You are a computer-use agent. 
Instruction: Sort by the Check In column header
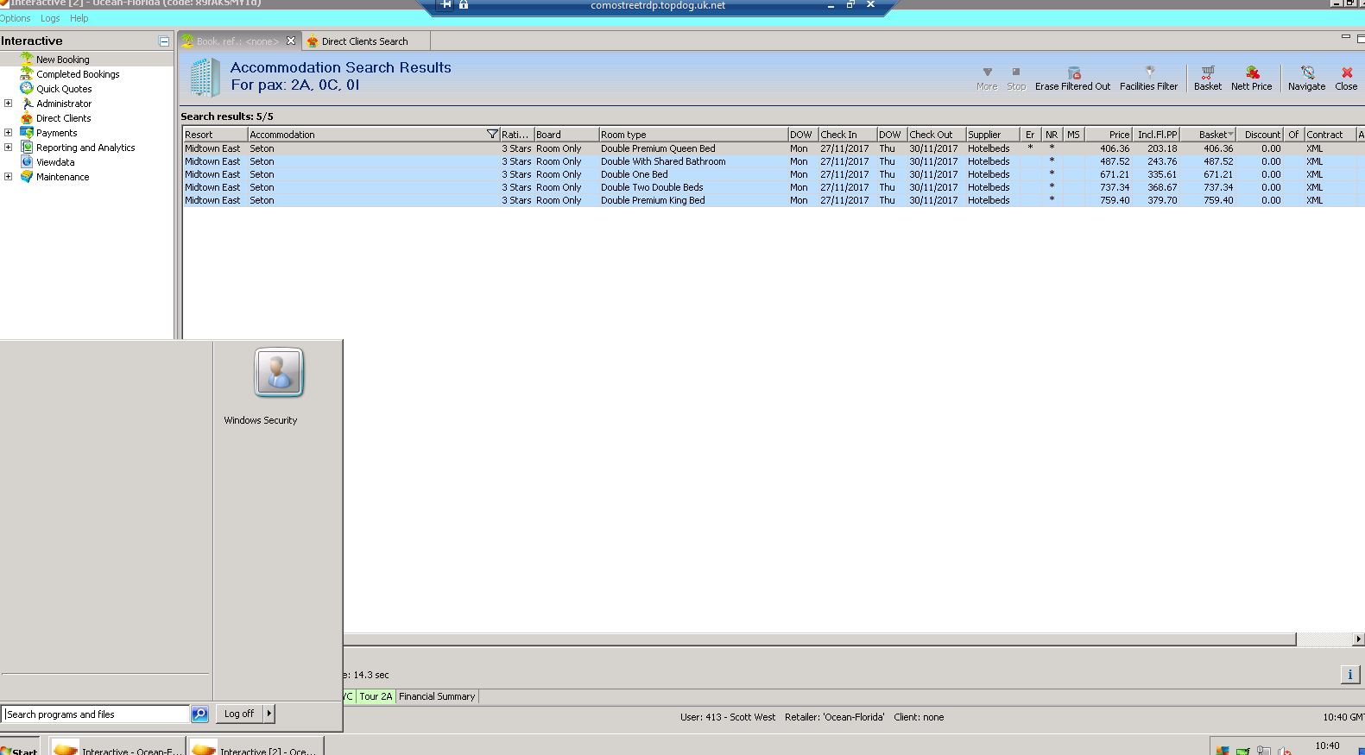[847, 135]
